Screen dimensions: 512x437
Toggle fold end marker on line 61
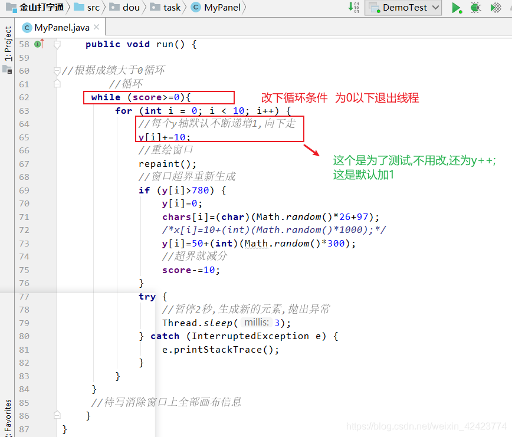pyautogui.click(x=57, y=84)
